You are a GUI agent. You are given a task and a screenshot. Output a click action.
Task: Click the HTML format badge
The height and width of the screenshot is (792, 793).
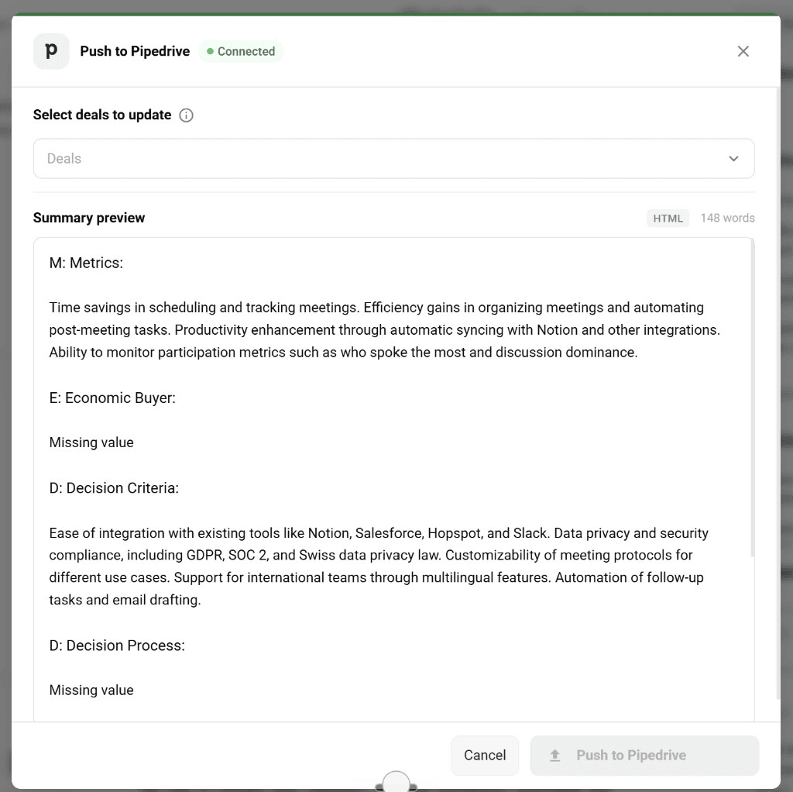[668, 218]
